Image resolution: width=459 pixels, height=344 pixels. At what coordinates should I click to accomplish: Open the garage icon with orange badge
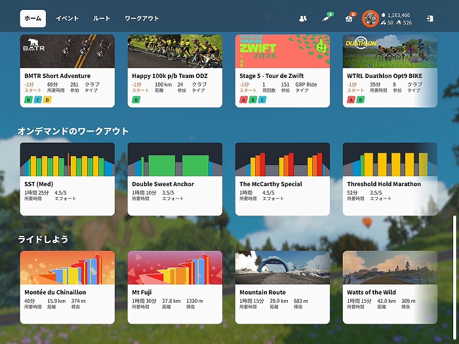pos(349,18)
